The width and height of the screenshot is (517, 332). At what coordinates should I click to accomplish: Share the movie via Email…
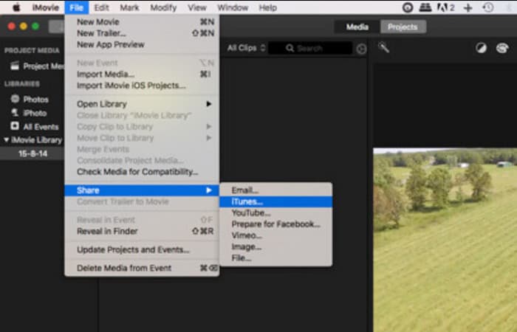[275, 190]
